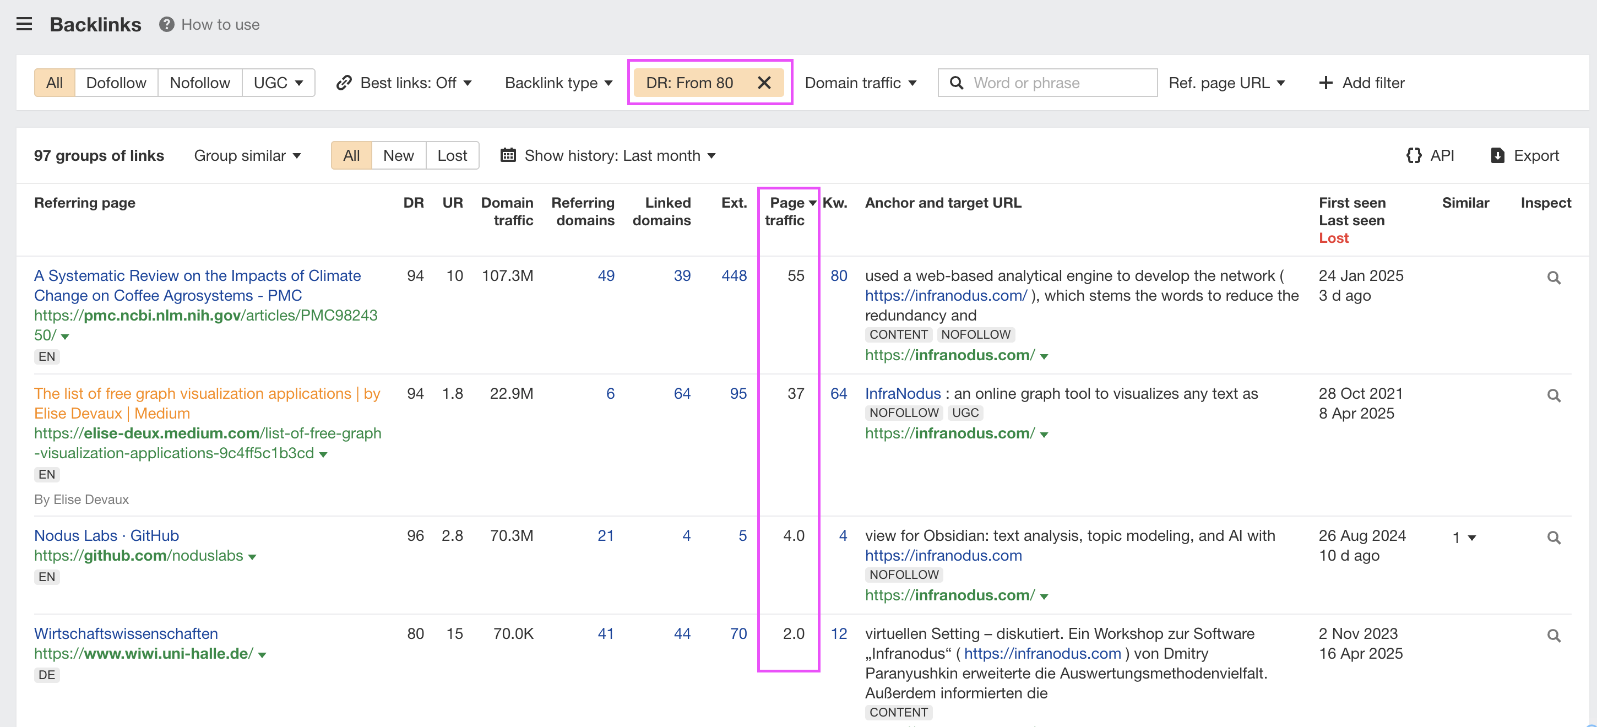
Task: Click the Export button label
Action: (x=1536, y=155)
